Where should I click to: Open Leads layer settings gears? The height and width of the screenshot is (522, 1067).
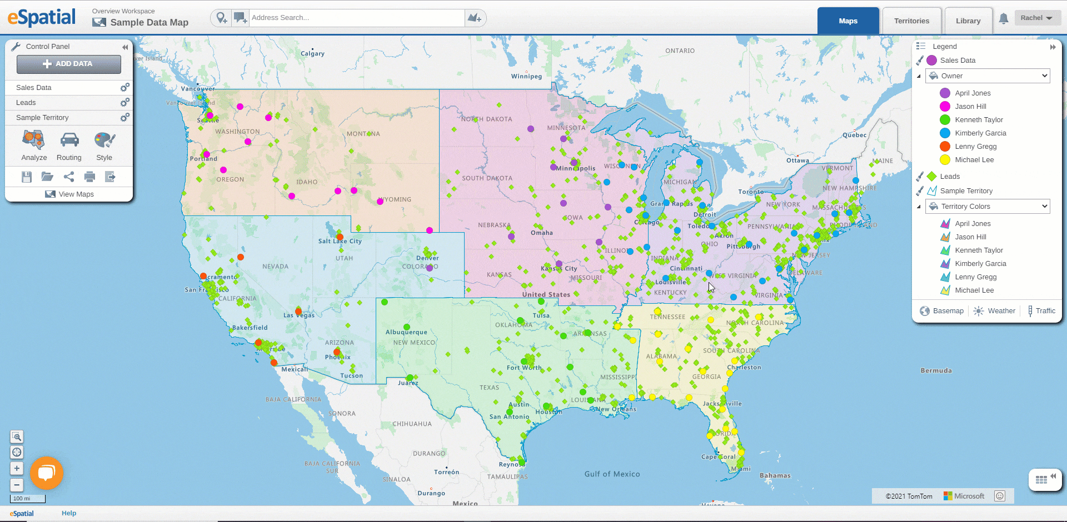tap(125, 102)
